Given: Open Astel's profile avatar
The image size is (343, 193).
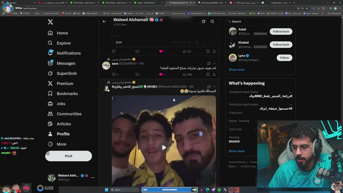Looking at the screenshot, I should pyautogui.click(x=233, y=31).
